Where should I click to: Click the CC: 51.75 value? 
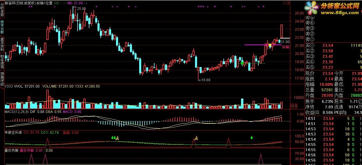(31, 133)
